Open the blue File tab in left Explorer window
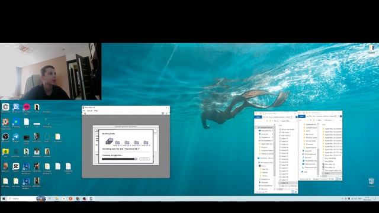379x213 pixels. pyautogui.click(x=258, y=117)
